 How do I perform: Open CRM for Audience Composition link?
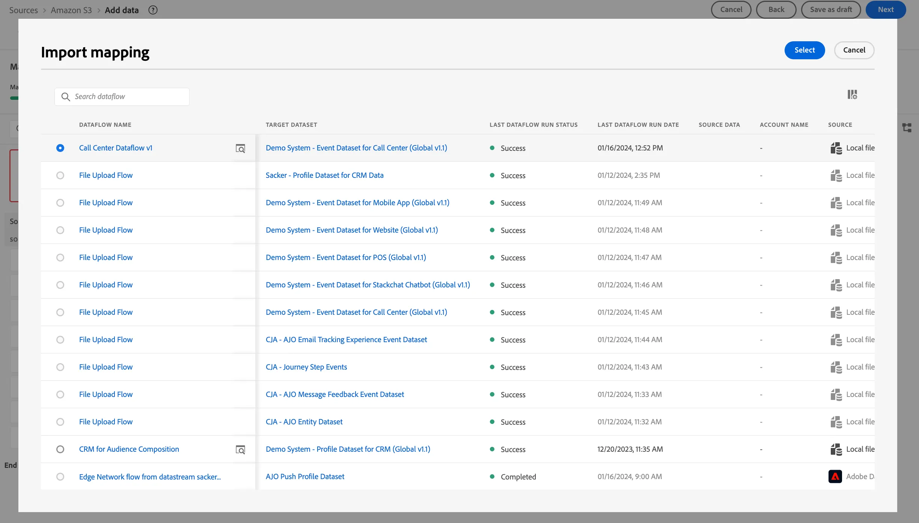[129, 449]
